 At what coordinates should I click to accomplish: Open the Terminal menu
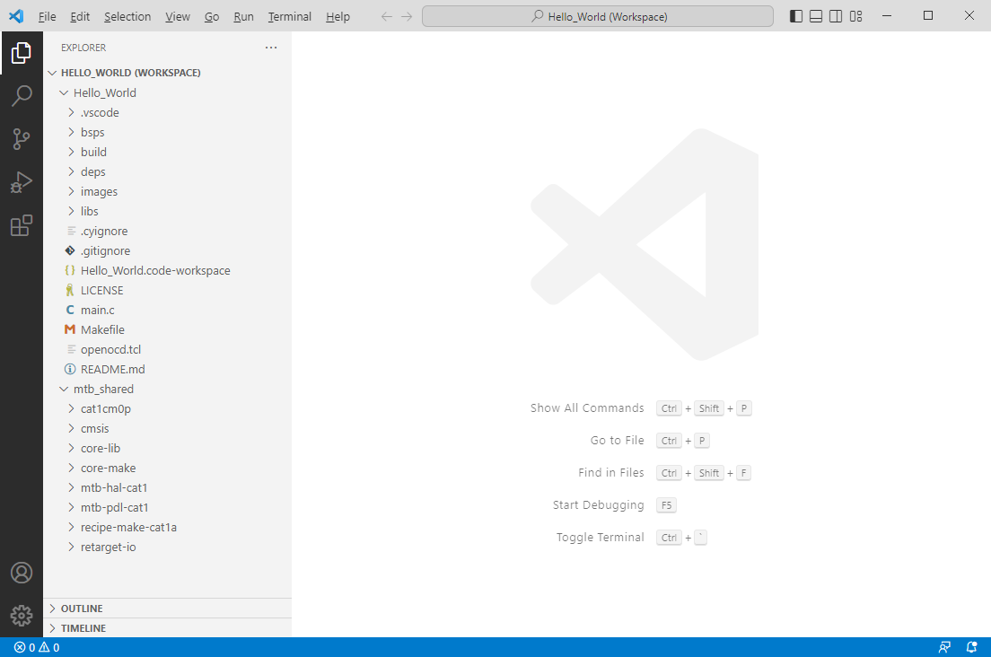click(289, 16)
